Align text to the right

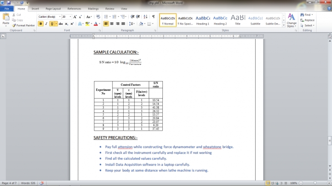point(117,24)
